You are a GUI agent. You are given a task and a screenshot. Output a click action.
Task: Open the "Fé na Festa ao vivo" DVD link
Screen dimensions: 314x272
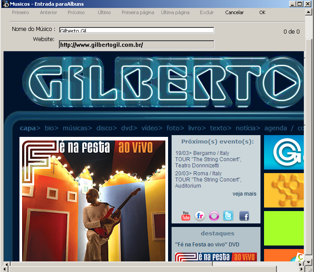point(207,244)
